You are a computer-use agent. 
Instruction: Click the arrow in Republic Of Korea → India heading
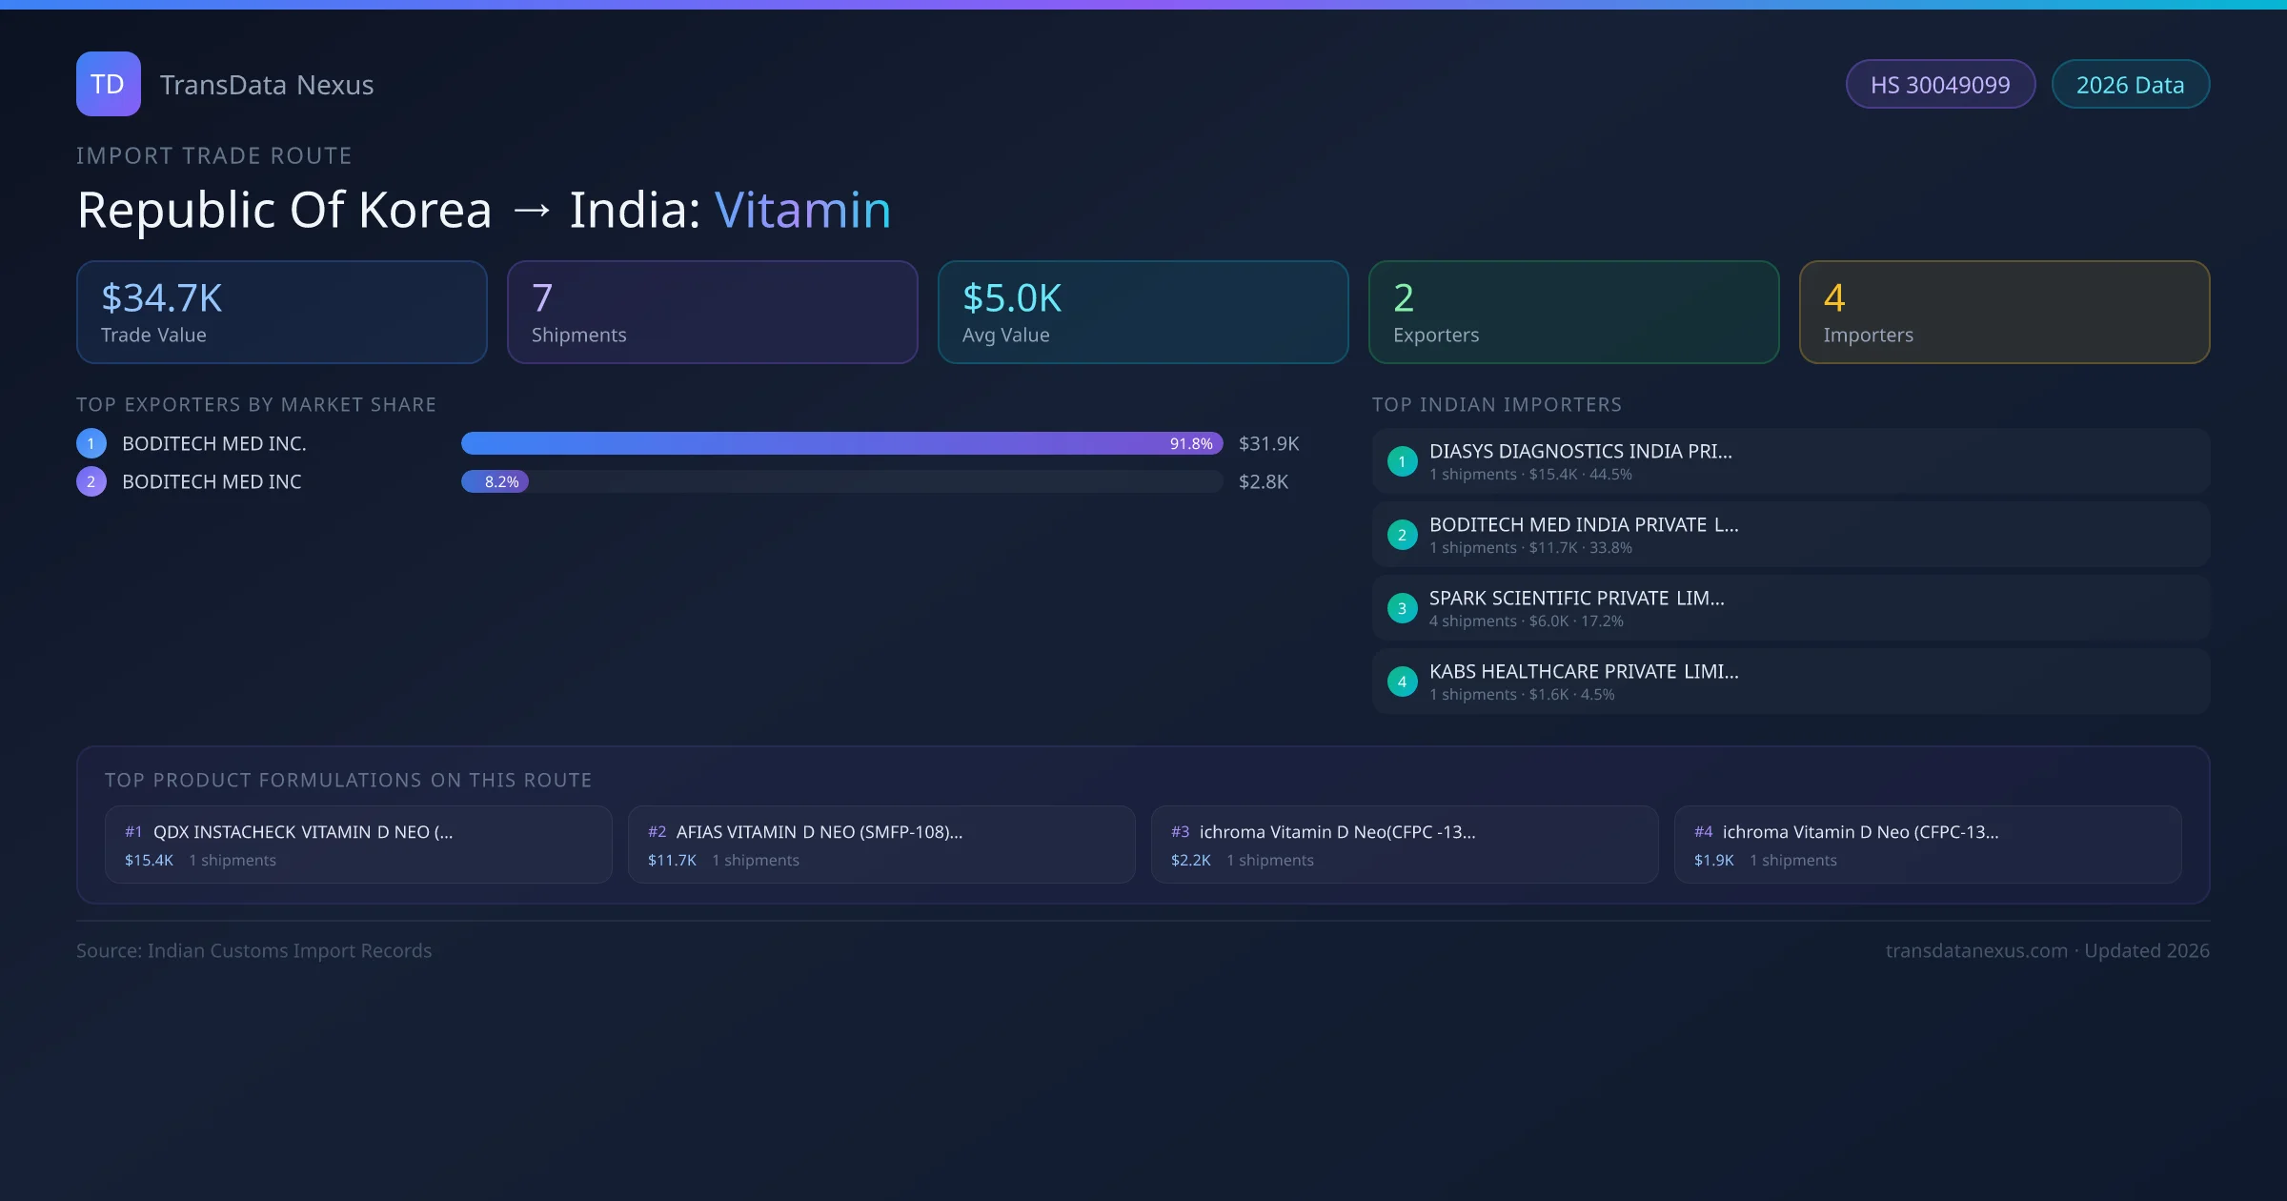tap(530, 210)
